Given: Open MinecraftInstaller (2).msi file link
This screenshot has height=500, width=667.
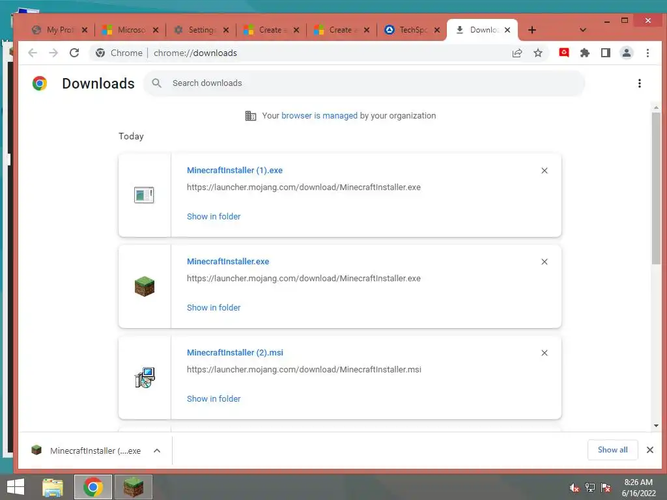Looking at the screenshot, I should click(x=235, y=353).
